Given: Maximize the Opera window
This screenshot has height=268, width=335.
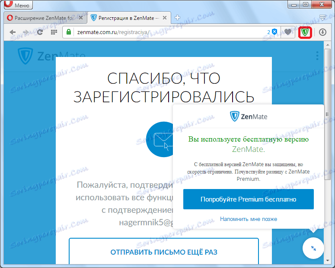Looking at the screenshot, I should coord(306,4).
